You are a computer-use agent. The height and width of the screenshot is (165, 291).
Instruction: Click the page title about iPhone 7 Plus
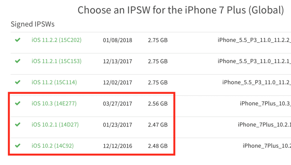tap(181, 10)
